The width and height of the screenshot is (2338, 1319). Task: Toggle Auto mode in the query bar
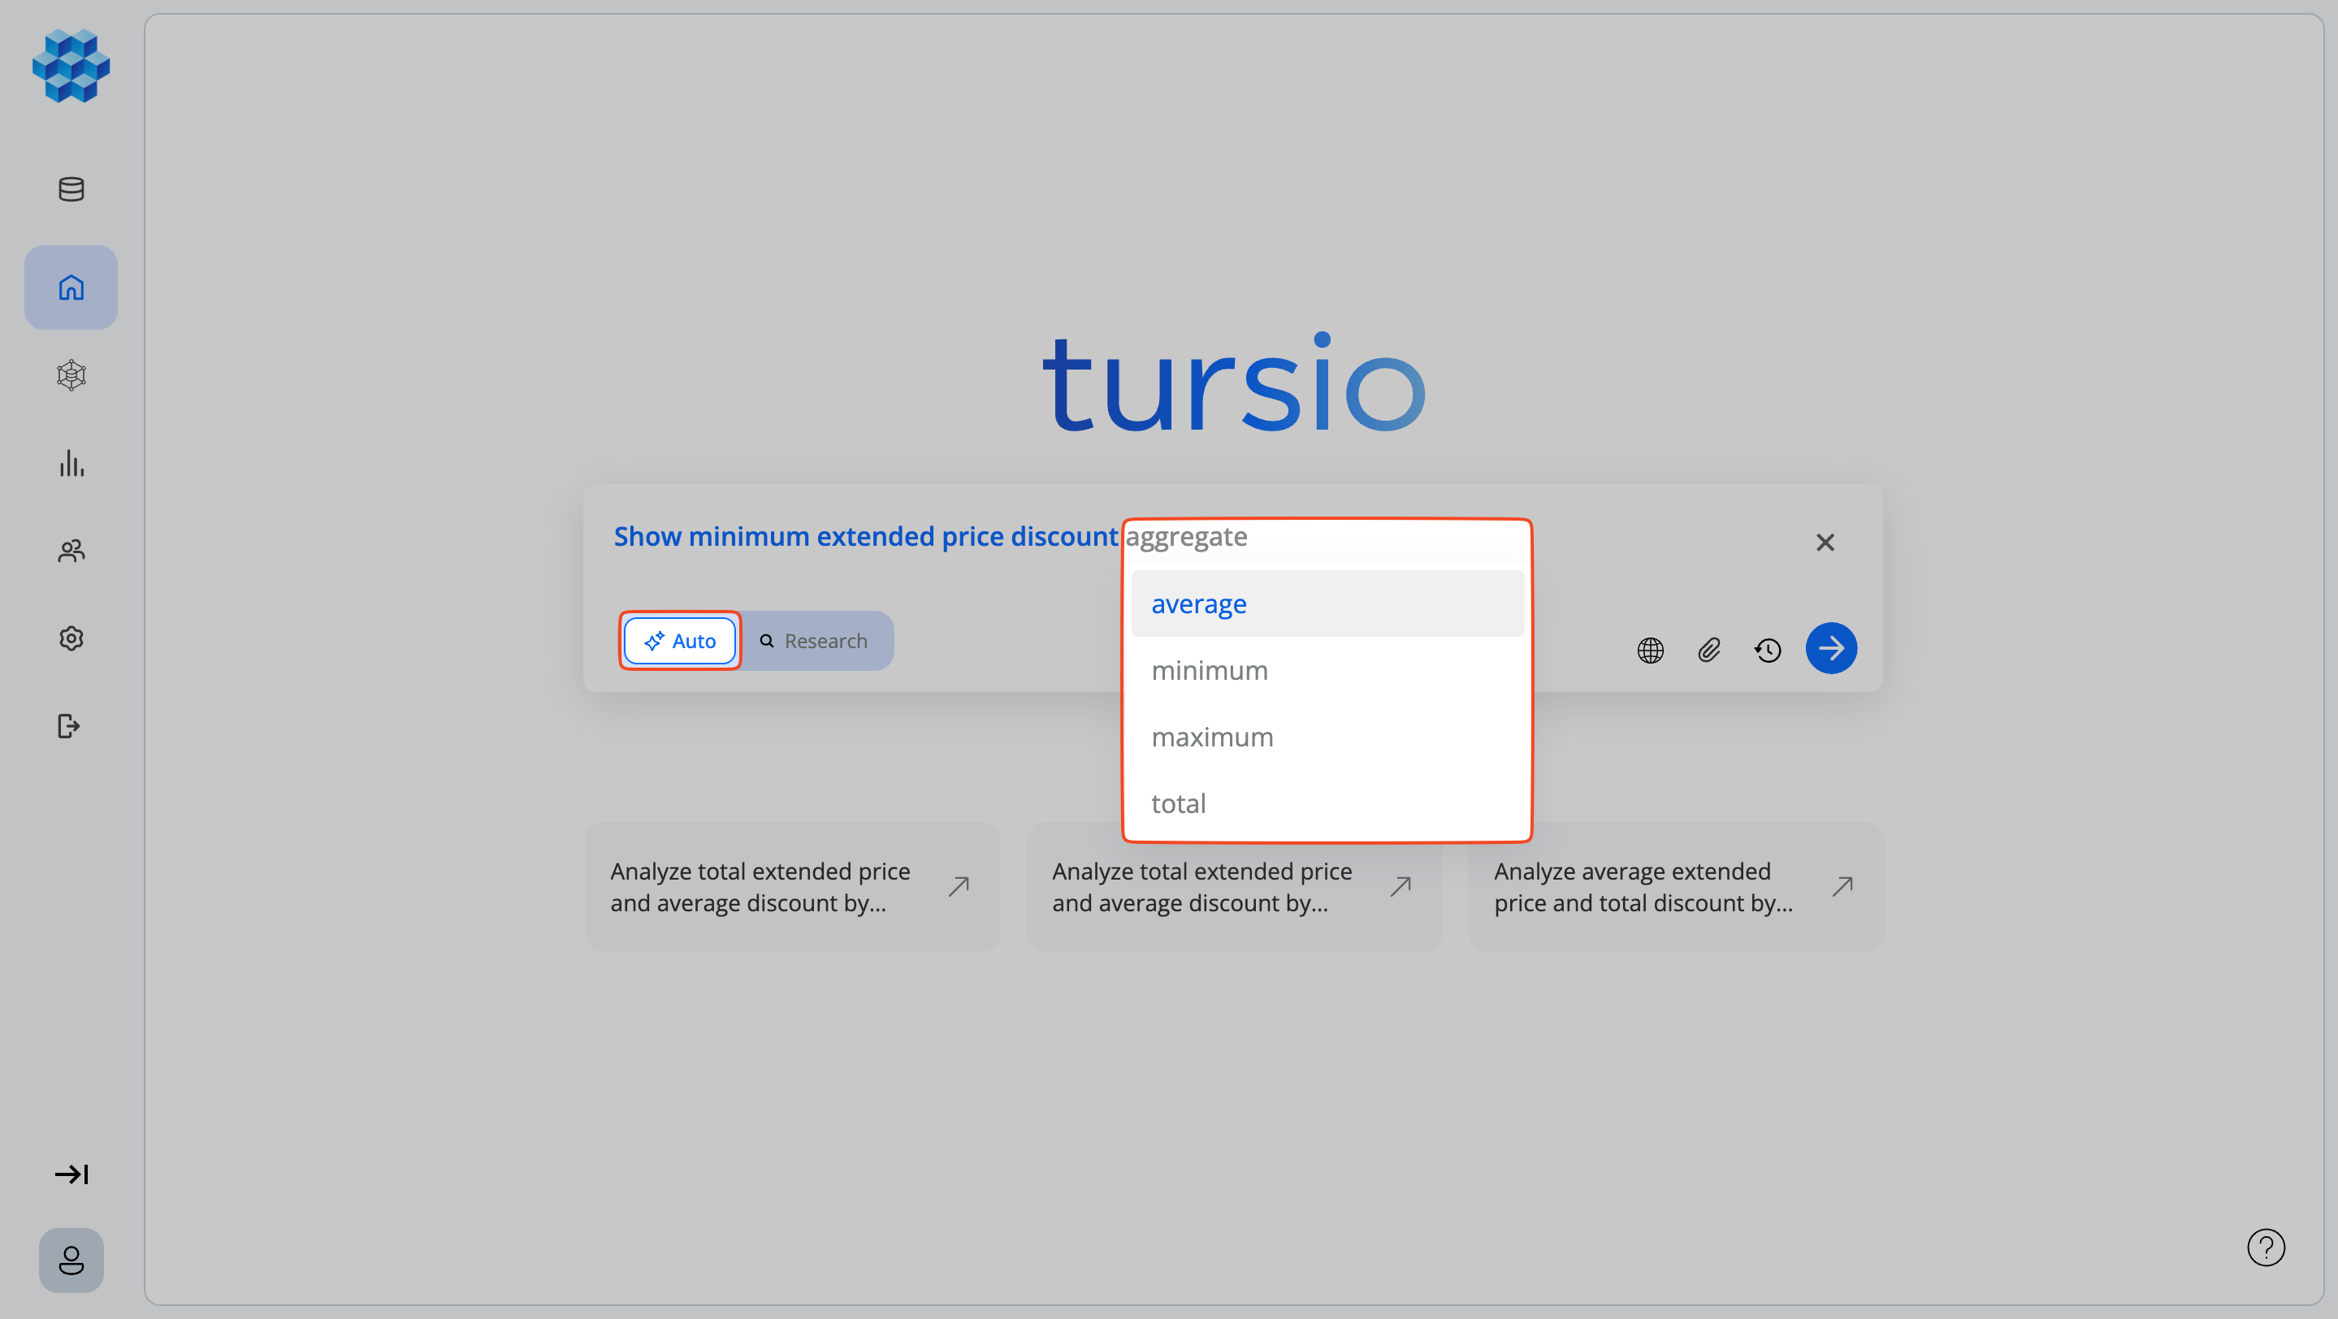click(679, 641)
